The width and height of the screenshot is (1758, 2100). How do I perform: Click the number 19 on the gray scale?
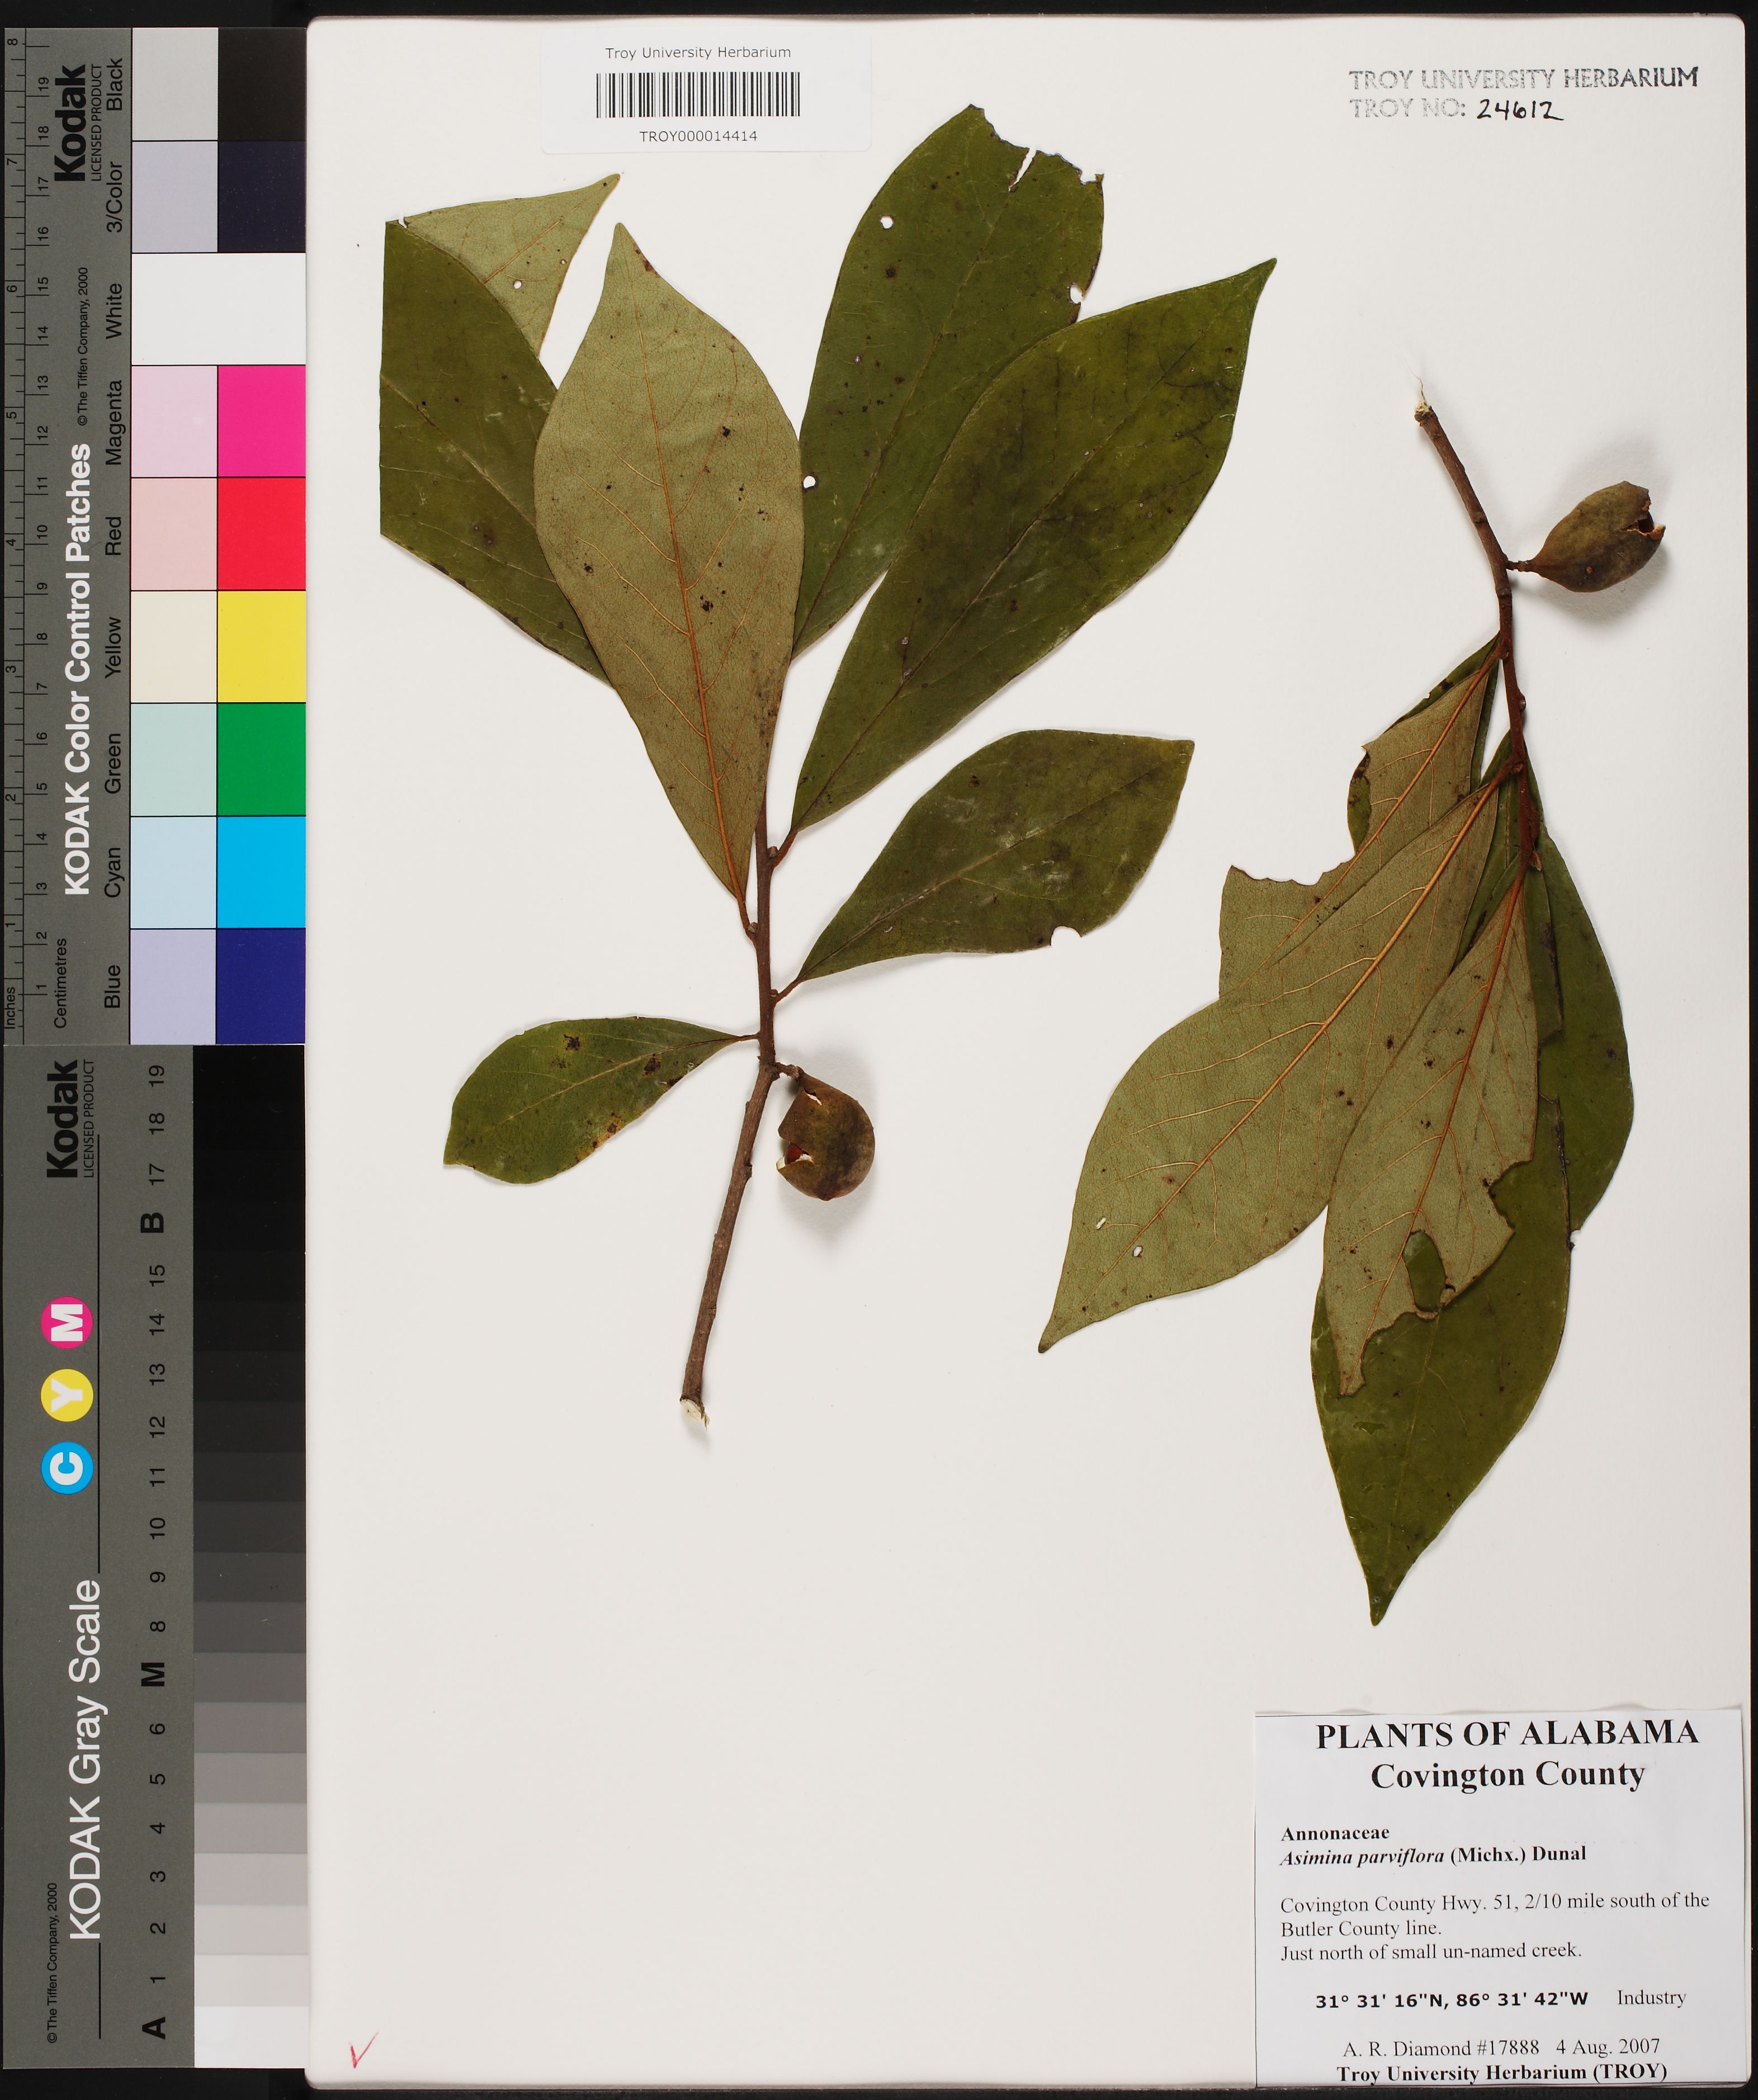pyautogui.click(x=156, y=1076)
